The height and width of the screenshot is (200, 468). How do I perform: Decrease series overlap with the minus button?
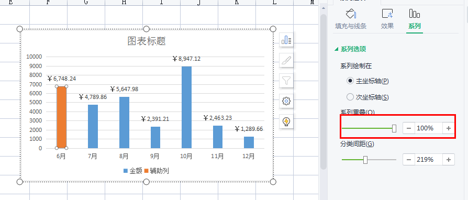[x=409, y=128]
